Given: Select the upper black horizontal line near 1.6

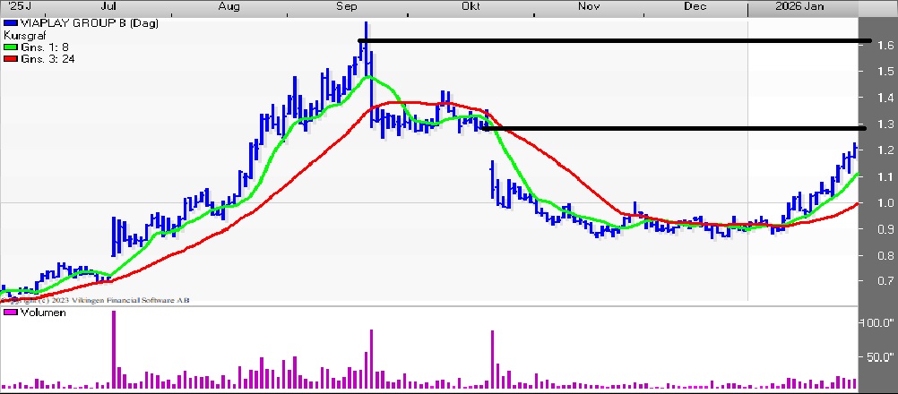Looking at the screenshot, I should pyautogui.click(x=618, y=41).
